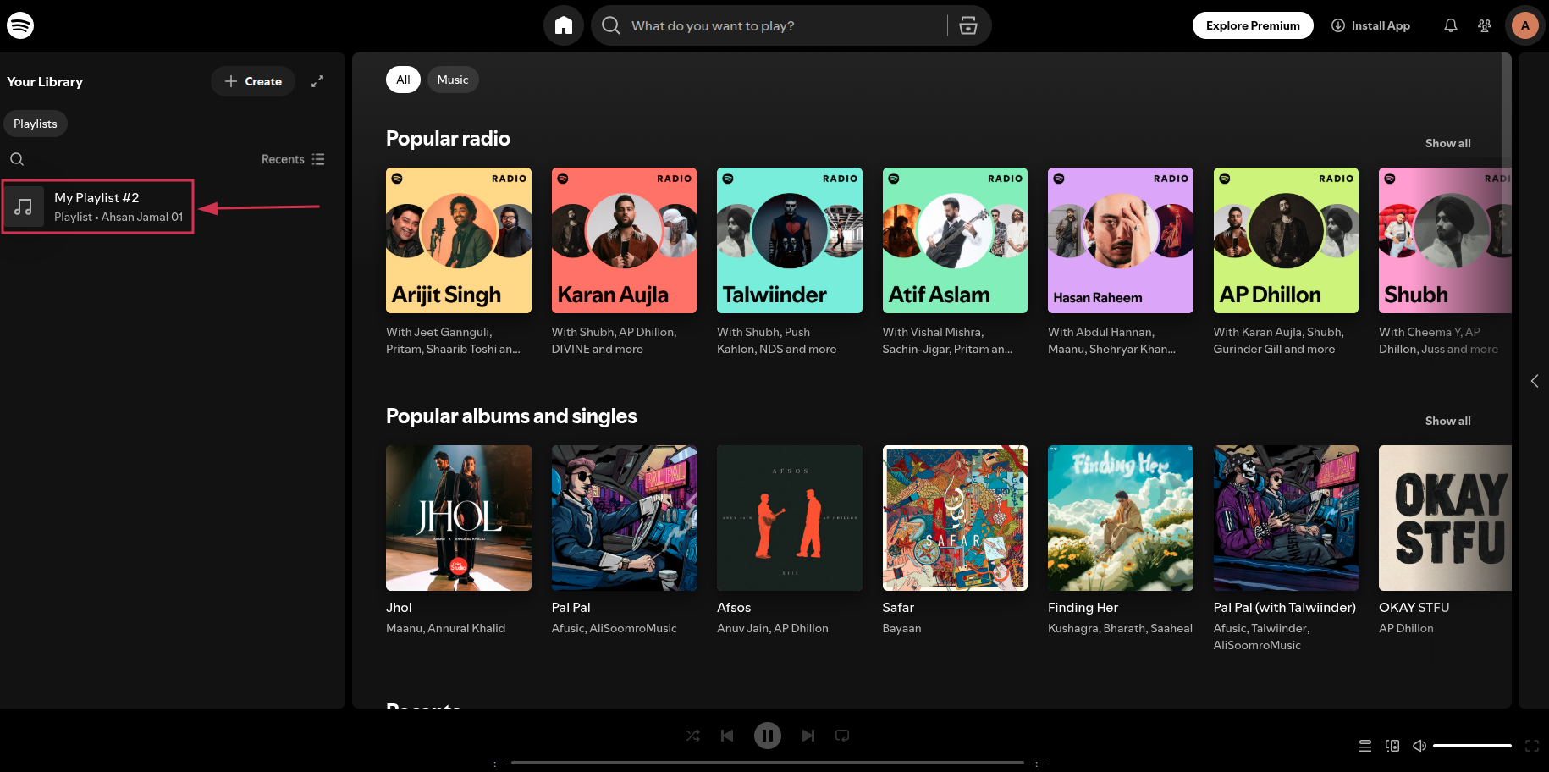
Task: Show all Popular albums and singles
Action: click(x=1447, y=421)
